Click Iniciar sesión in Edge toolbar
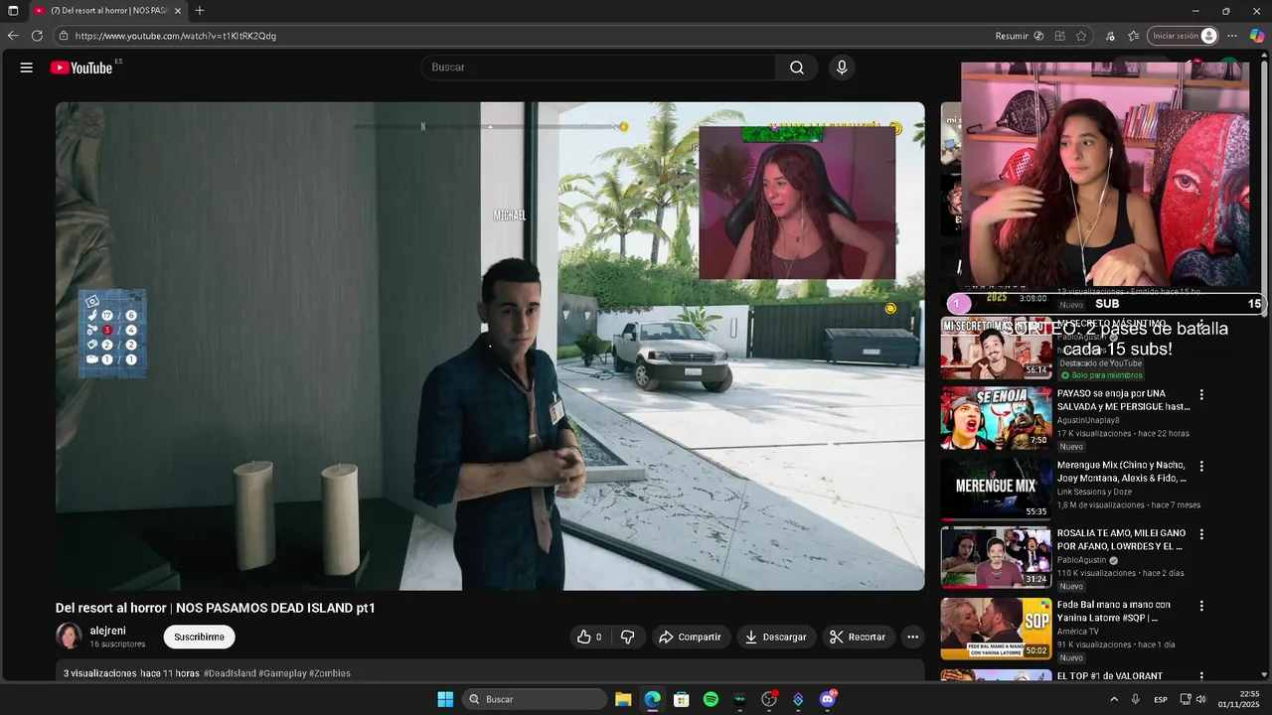The height and width of the screenshot is (715, 1272). [1183, 36]
